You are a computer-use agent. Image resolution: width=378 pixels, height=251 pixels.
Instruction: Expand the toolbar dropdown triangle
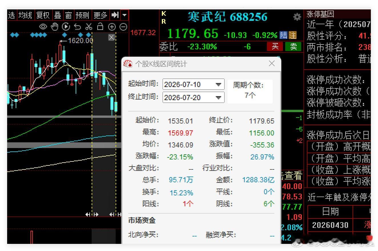(x=125, y=15)
